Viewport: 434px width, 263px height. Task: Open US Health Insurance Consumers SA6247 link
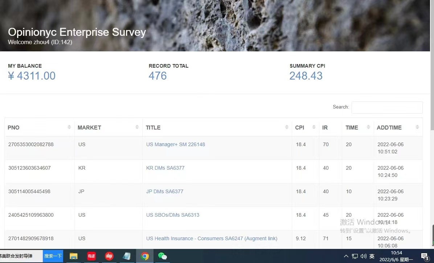pyautogui.click(x=212, y=238)
